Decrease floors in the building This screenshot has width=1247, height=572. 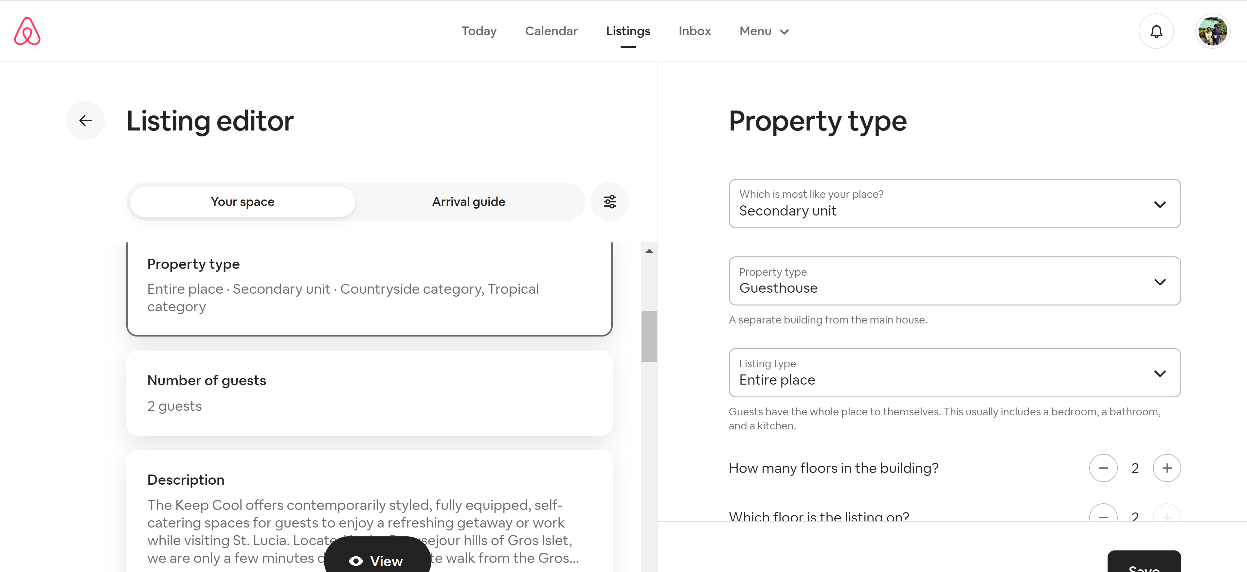[1103, 468]
